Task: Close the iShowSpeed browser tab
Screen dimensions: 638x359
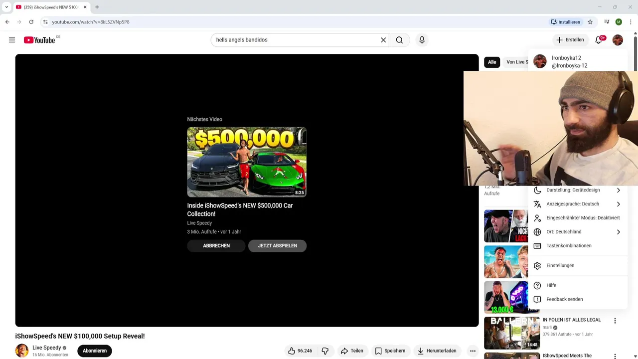Action: [85, 7]
